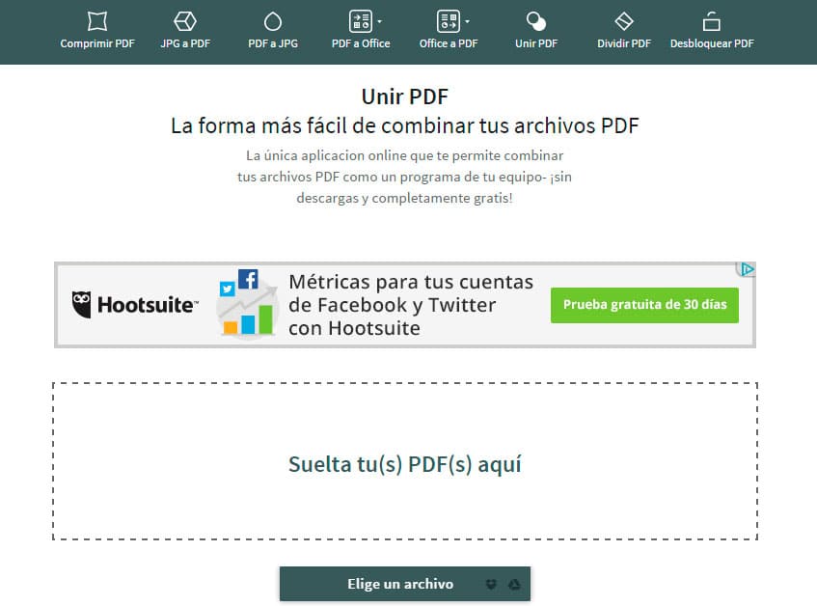
Task: Choose file from Dropbox icon
Action: click(x=491, y=584)
